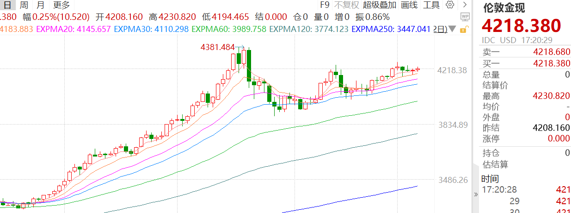Open the 超级叠加 overlay tool
Viewport: 571px width, 213px height.
click(380, 5)
